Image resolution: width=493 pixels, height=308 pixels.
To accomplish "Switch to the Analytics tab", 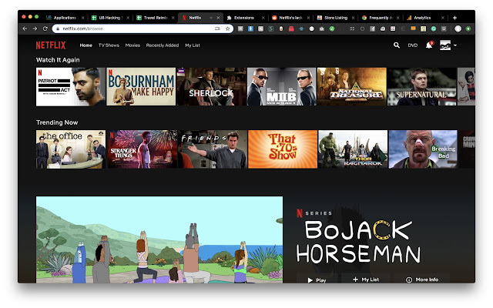I will [425, 18].
